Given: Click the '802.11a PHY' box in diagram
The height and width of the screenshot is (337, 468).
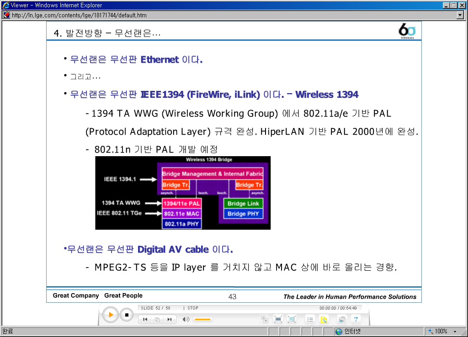Looking at the screenshot, I should [x=181, y=224].
